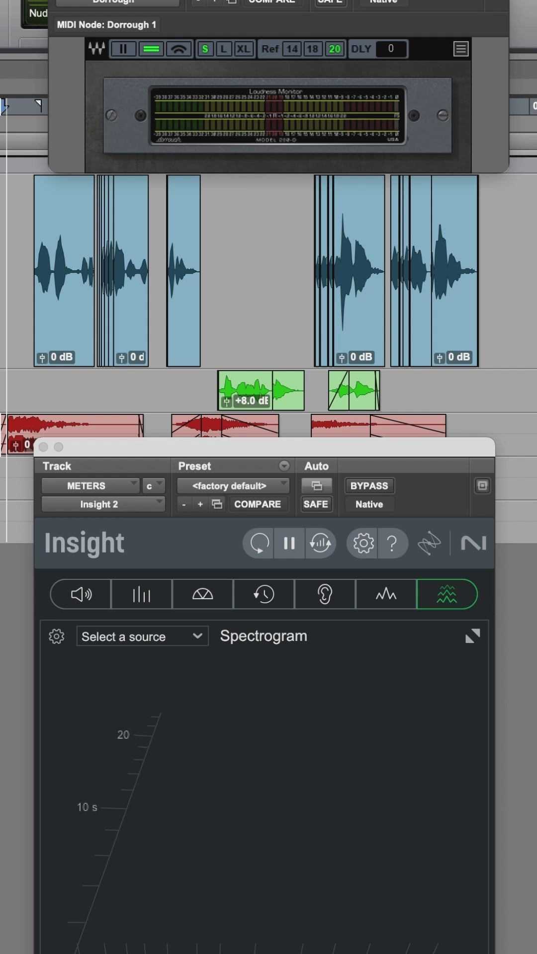
Task: Reset Insight meters with the circular arrow
Action: 259,544
